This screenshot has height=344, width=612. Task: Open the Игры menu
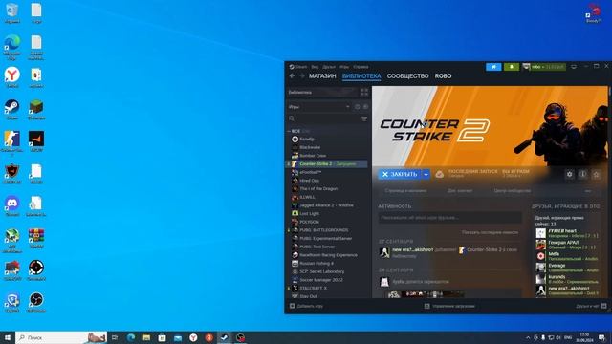(x=344, y=67)
